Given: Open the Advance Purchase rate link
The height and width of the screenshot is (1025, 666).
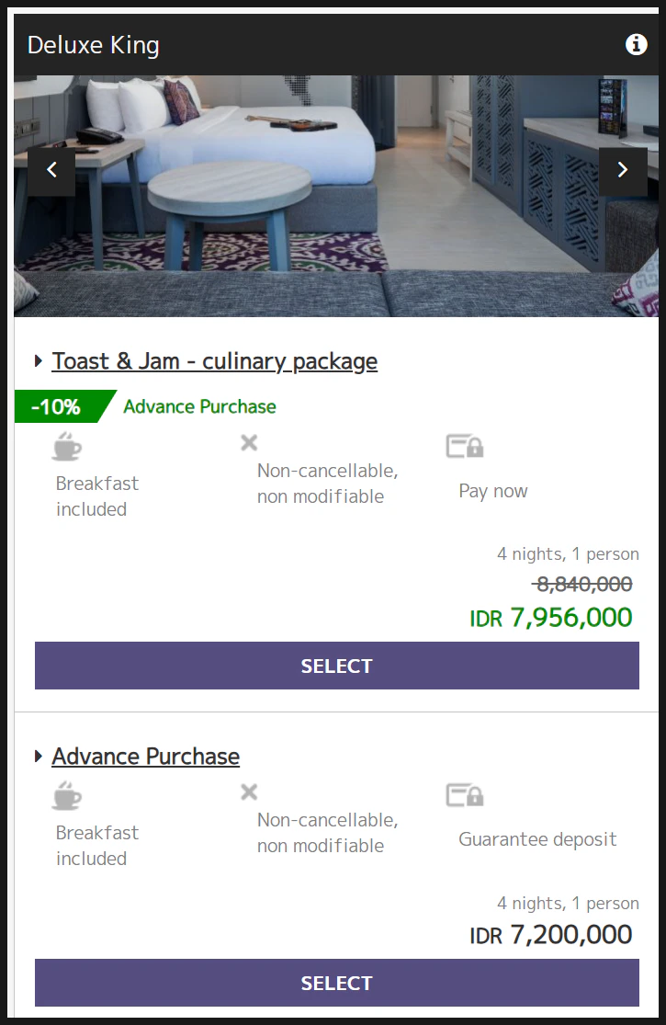Looking at the screenshot, I should (146, 757).
